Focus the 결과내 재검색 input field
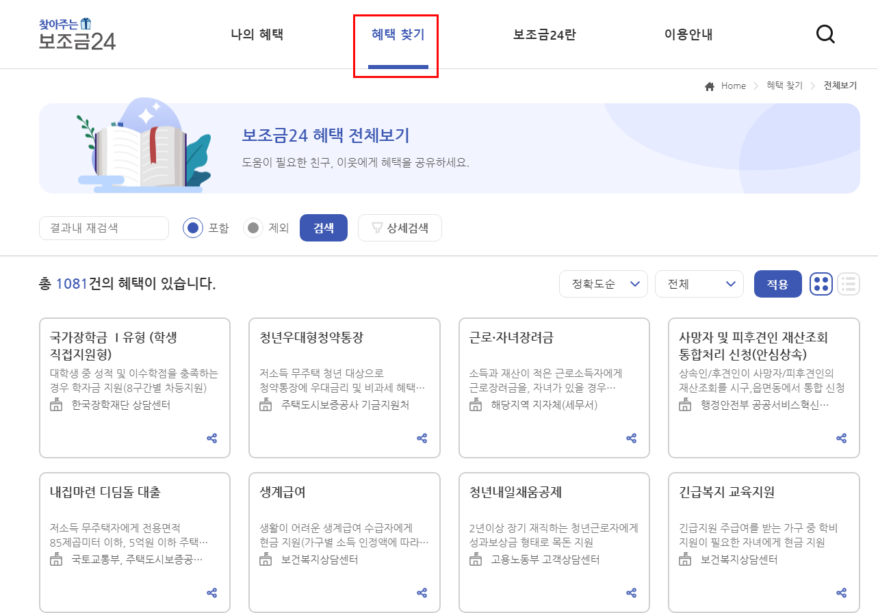The image size is (878, 613). [x=104, y=228]
